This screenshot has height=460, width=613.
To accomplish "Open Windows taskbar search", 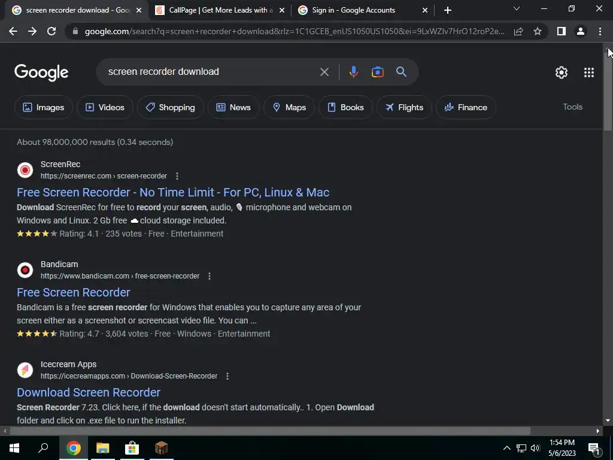I will [x=43, y=448].
